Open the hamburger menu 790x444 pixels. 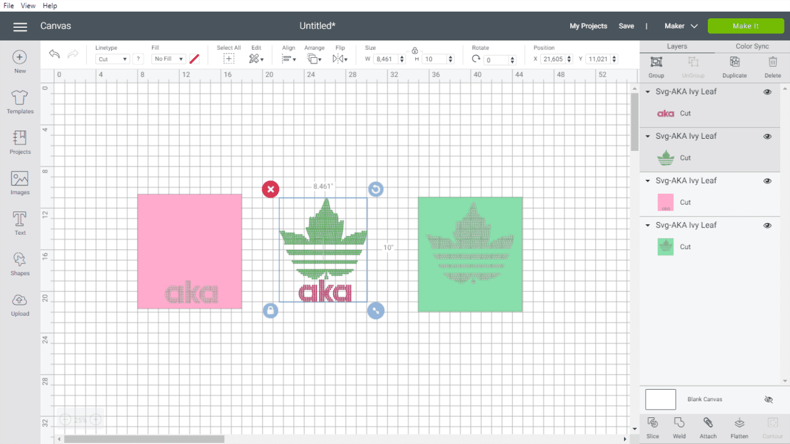(20, 27)
